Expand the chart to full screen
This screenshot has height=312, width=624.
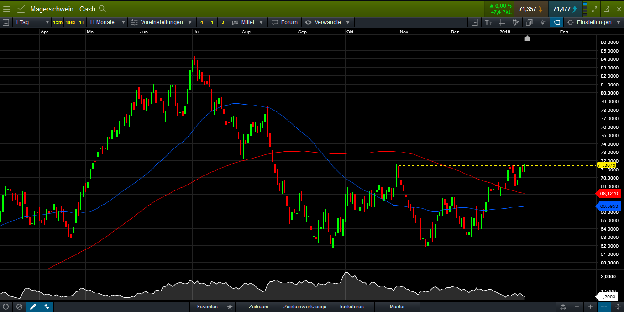click(x=594, y=9)
